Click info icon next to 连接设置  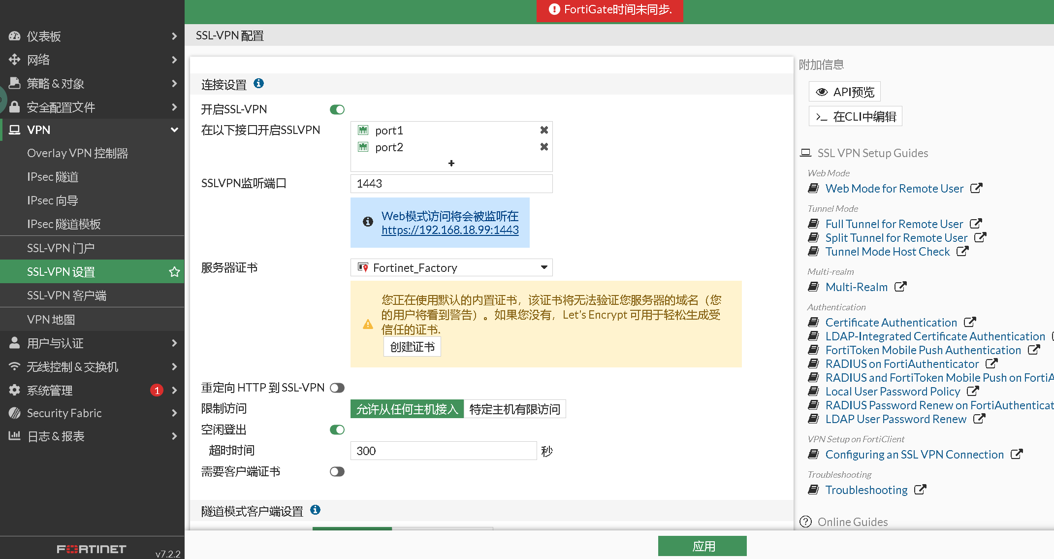point(258,84)
